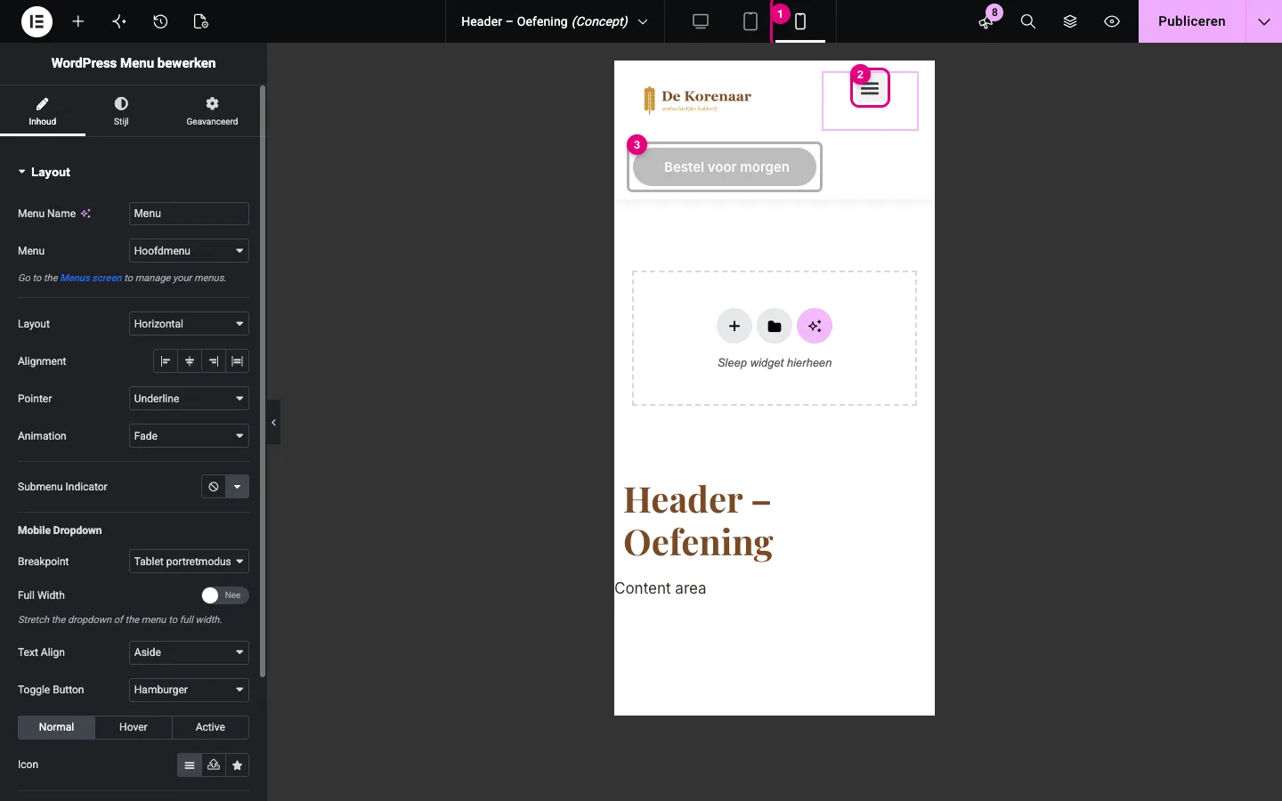Viewport: 1282px width, 801px height.
Task: Set alignment to left
Action: 166,361
